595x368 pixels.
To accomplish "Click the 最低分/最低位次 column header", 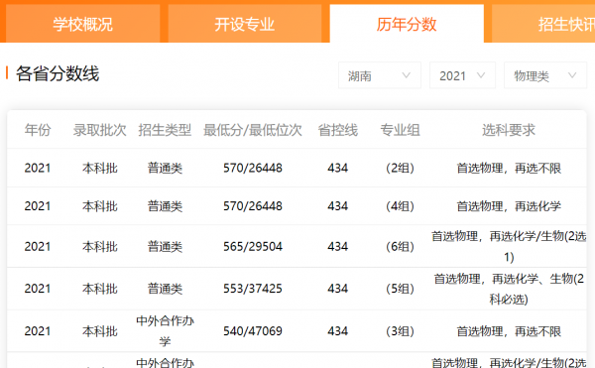I will (253, 130).
